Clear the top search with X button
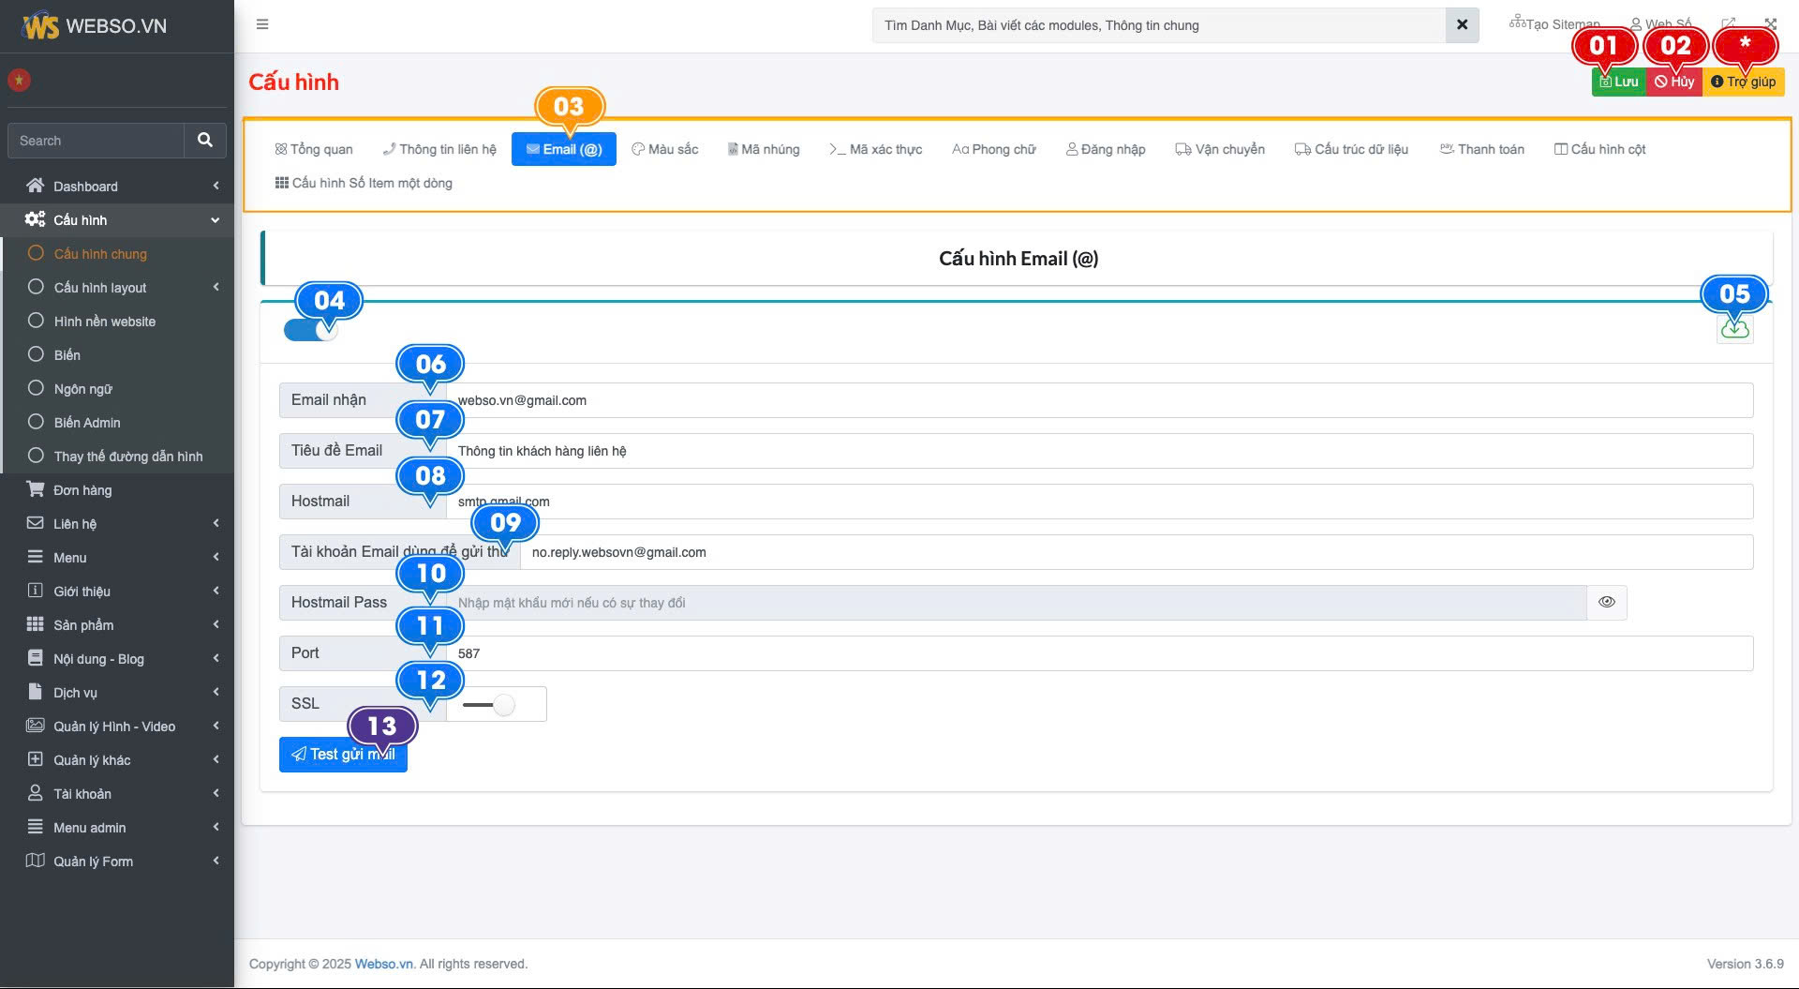The height and width of the screenshot is (989, 1799). (x=1462, y=25)
